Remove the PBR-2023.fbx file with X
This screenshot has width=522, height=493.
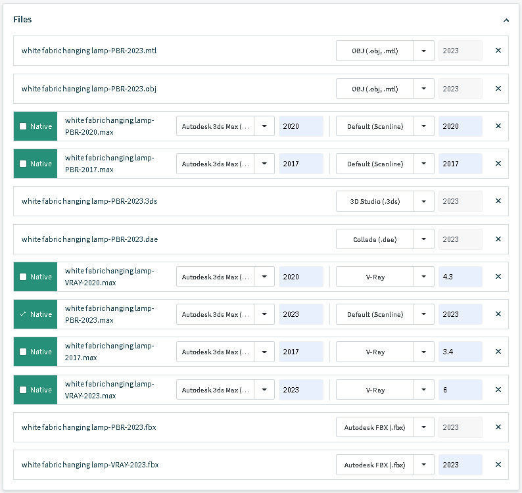[498, 427]
